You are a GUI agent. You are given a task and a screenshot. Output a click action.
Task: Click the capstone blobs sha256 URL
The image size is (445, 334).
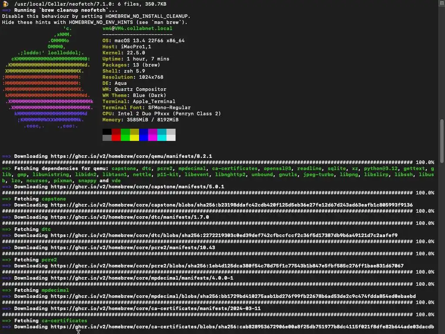(232, 205)
